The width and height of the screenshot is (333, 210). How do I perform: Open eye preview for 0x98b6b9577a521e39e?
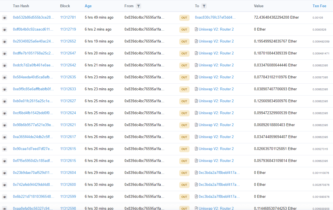pos(4,125)
